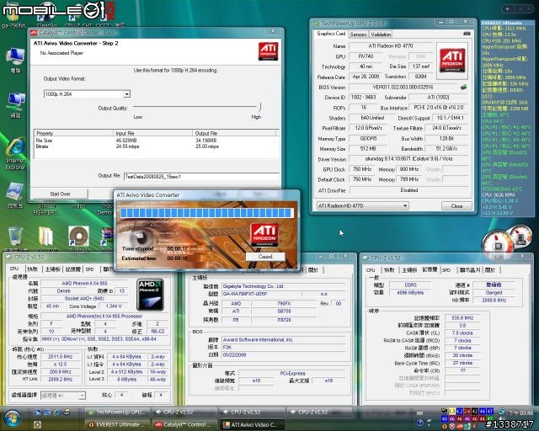Viewport: 539px width, 431px height.
Task: Switch to ATI Avivo Video C... taskbar button
Action: 252,424
